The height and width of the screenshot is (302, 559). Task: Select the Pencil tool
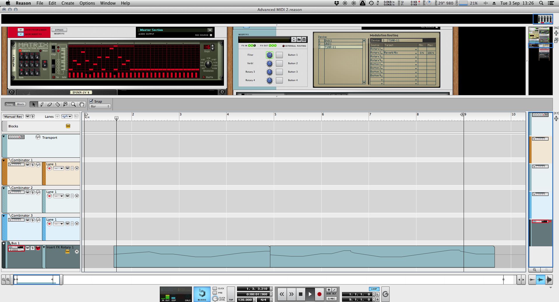pyautogui.click(x=42, y=104)
